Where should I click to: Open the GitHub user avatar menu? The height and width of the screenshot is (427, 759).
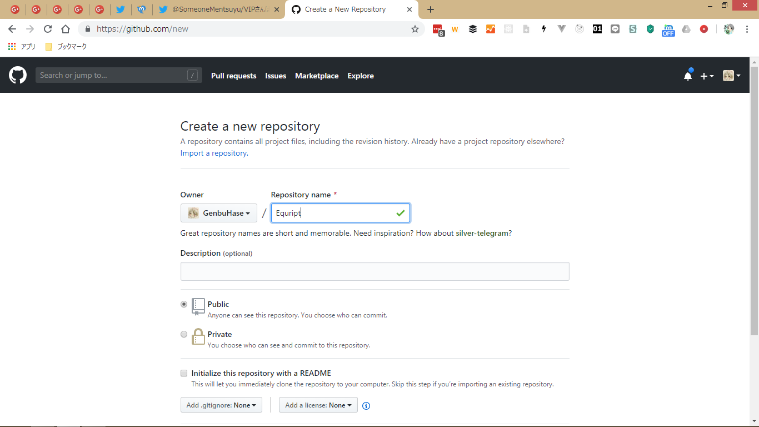pyautogui.click(x=731, y=76)
